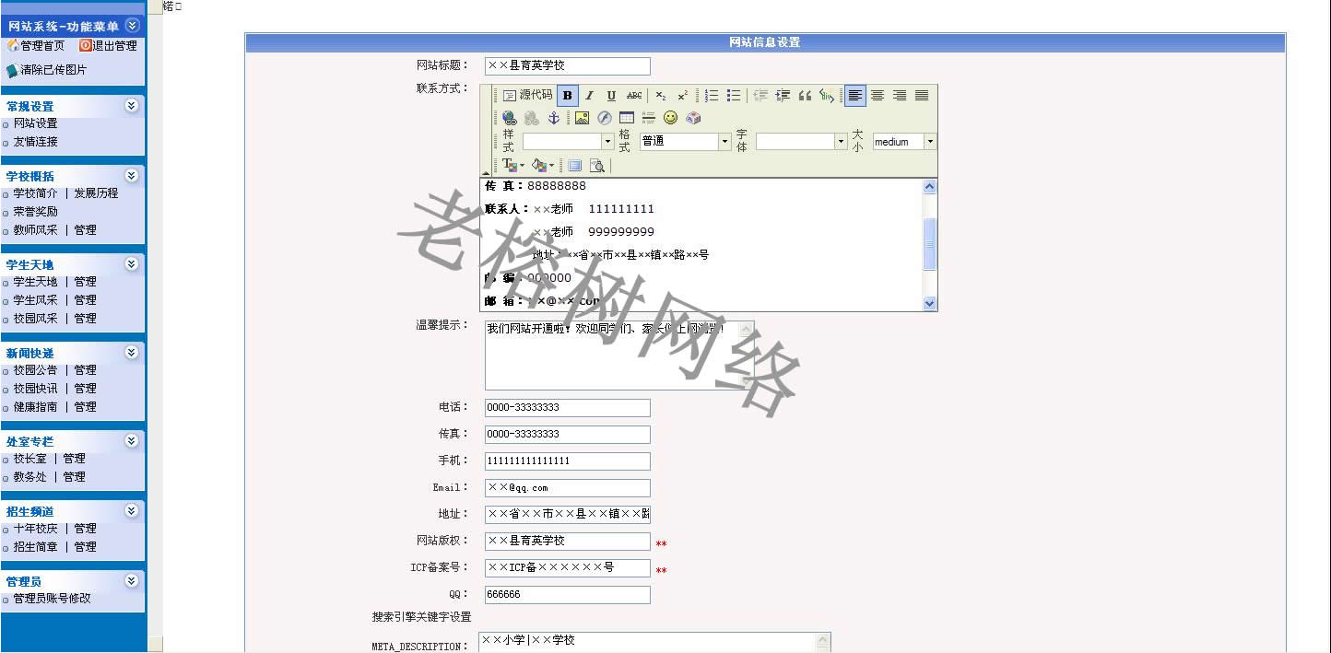Open the background color picker
Image resolution: width=1331 pixels, height=653 pixels.
543,166
